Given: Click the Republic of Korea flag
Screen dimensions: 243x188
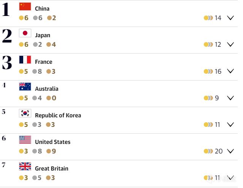Looking at the screenshot, I should [25, 113].
